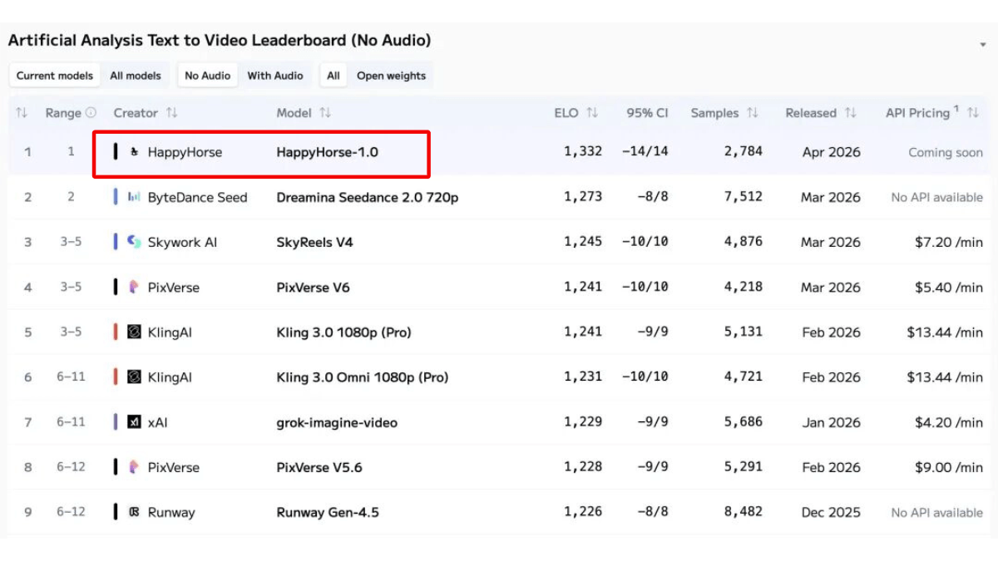Screen dimensions: 998x561
Task: Select the With Audio option
Action: click(x=275, y=76)
